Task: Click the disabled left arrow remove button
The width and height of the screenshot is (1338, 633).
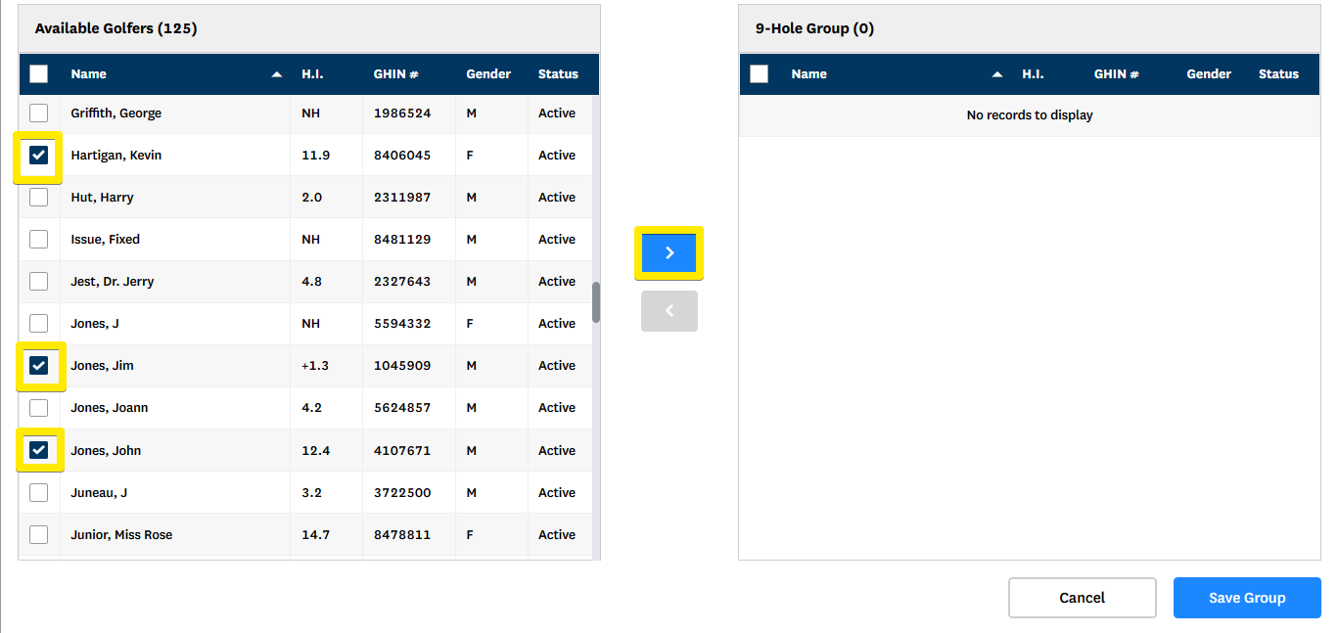Action: [x=669, y=311]
